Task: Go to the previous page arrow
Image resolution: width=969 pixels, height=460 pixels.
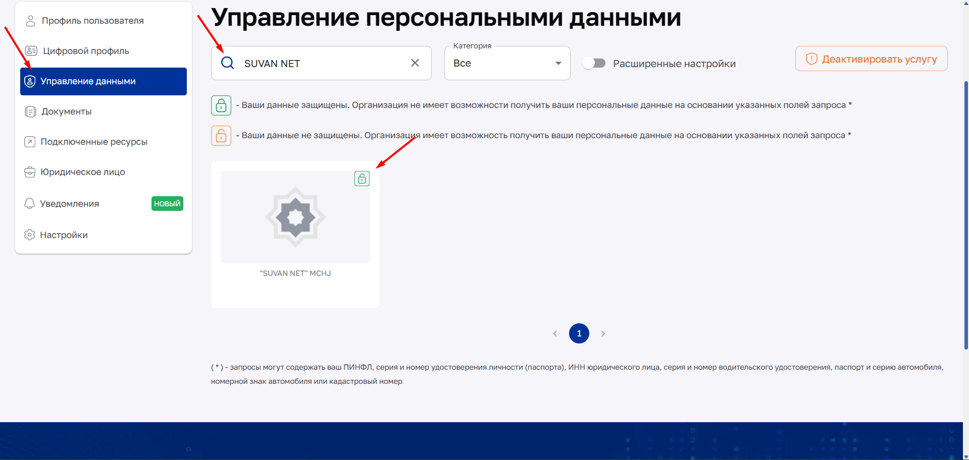Action: (x=555, y=333)
